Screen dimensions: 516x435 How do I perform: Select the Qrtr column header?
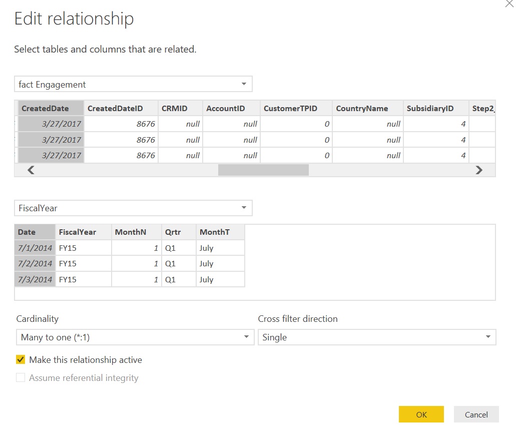(179, 232)
